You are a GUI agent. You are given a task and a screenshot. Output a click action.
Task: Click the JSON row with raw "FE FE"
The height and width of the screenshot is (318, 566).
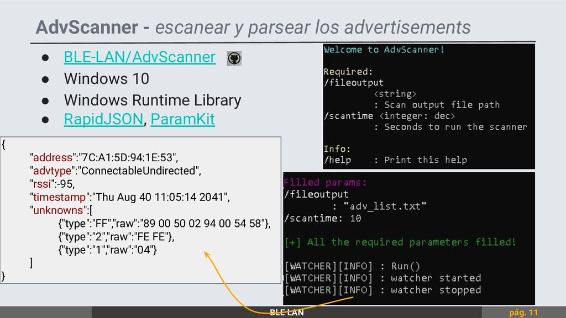[116, 237]
